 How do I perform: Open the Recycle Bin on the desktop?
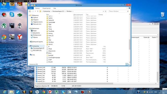tap(163, 15)
